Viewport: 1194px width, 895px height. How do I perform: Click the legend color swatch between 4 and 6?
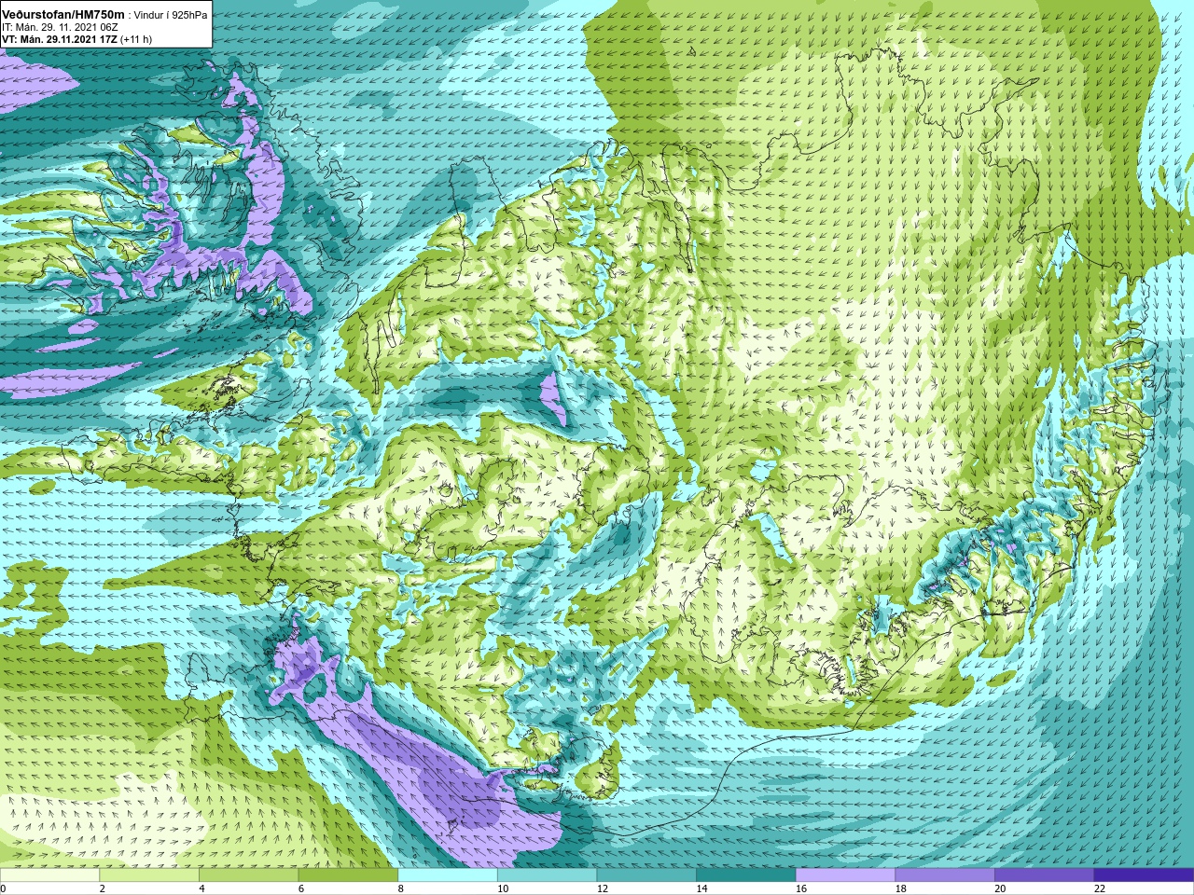point(249,875)
